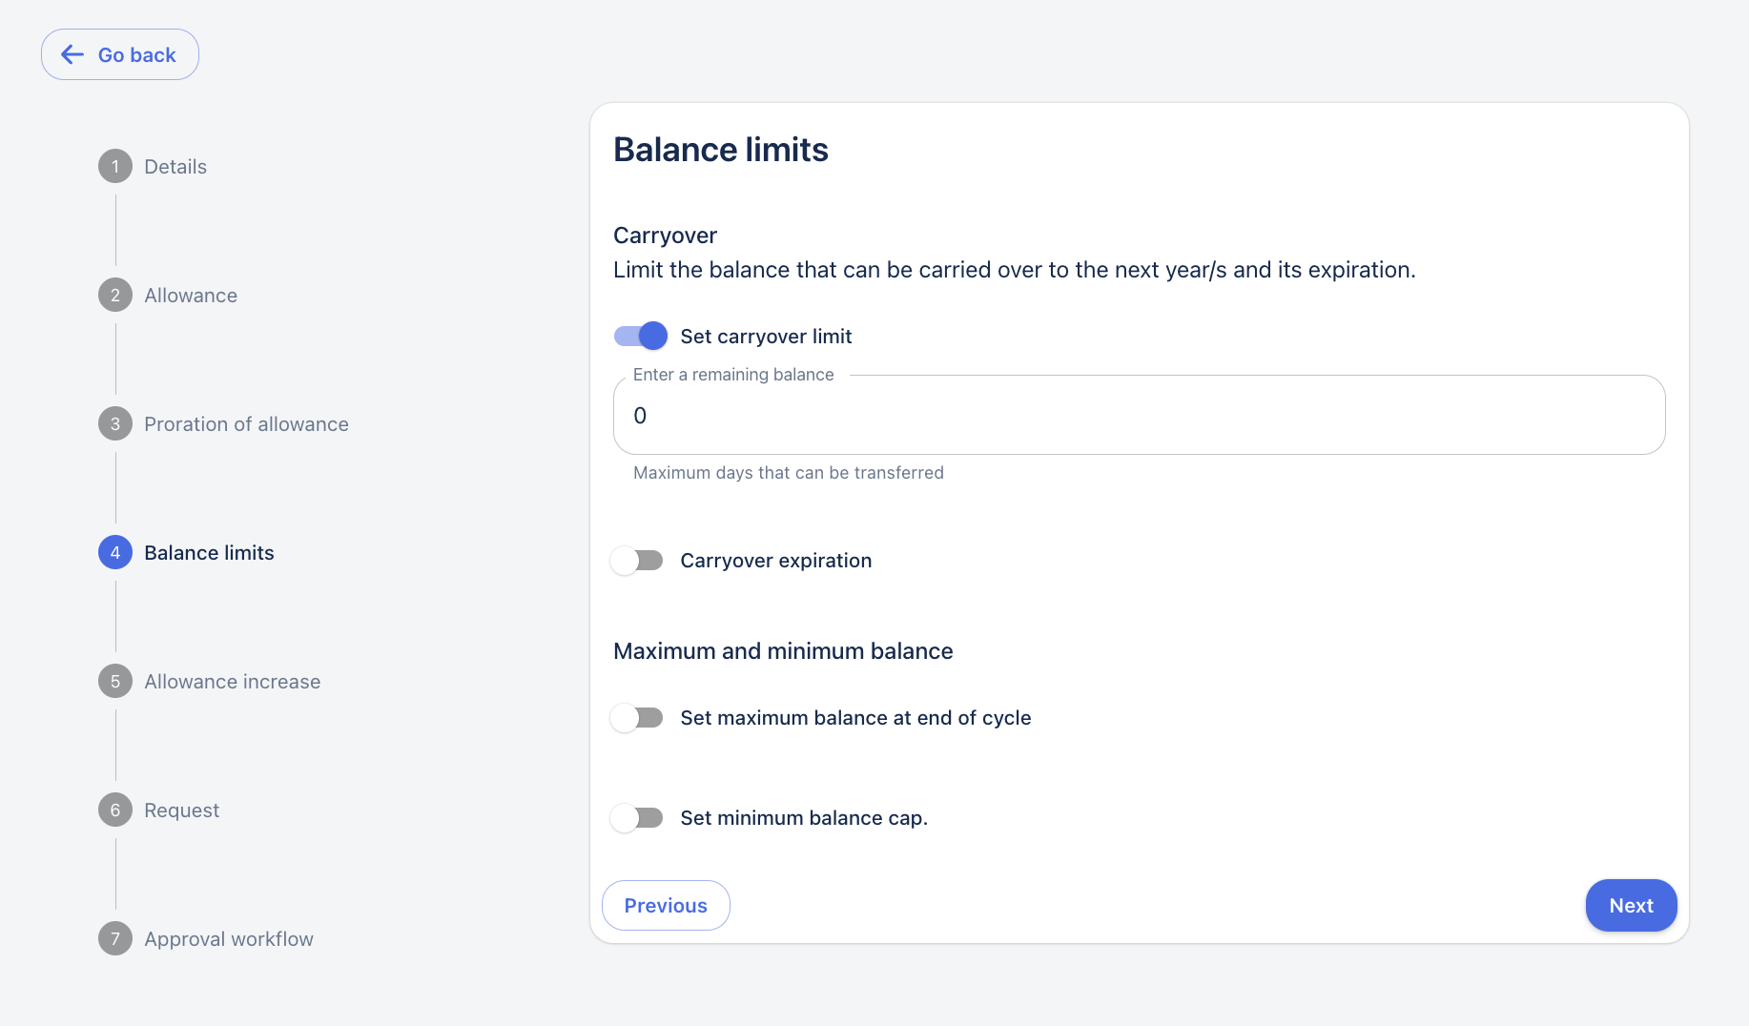1749x1026 pixels.
Task: Open the Proration of allowance step label
Action: 246,424
